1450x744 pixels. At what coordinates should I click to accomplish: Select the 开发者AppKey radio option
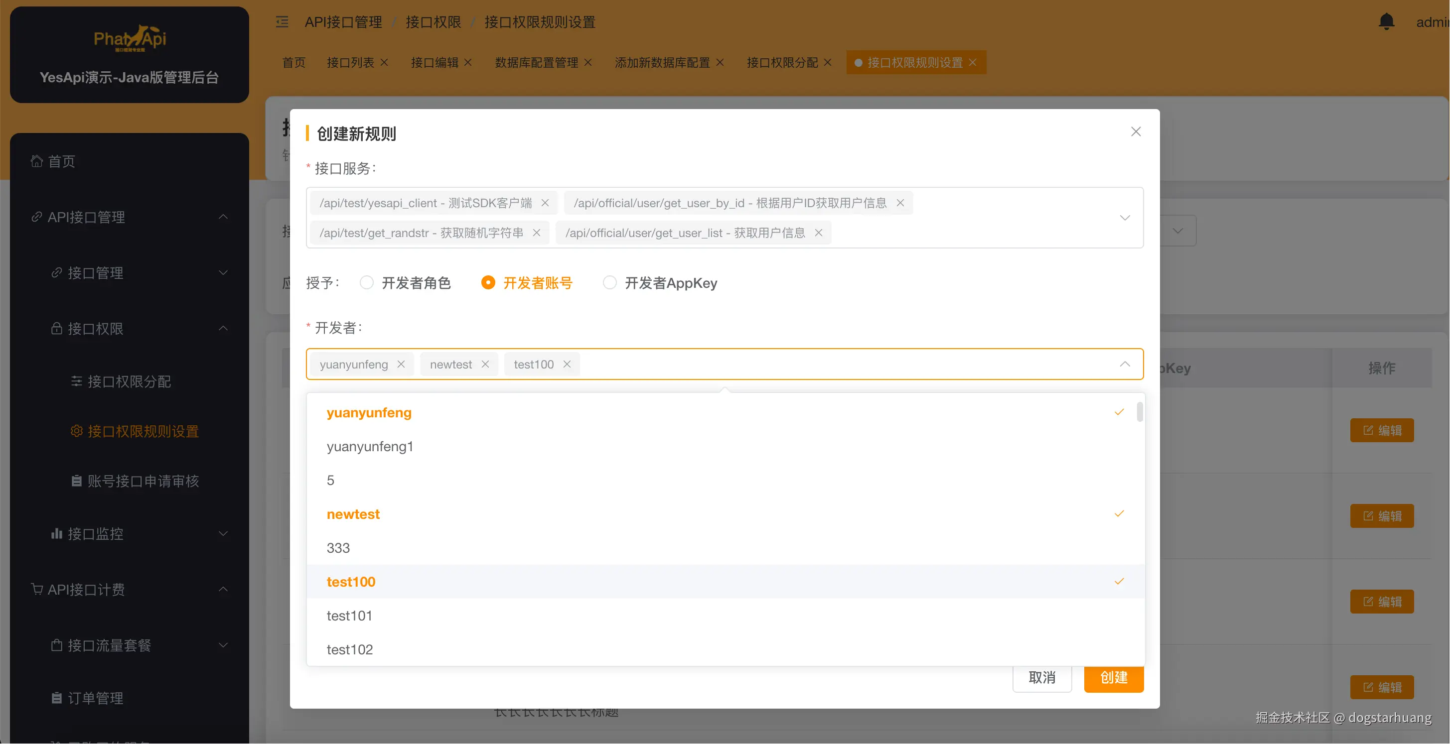click(x=609, y=283)
